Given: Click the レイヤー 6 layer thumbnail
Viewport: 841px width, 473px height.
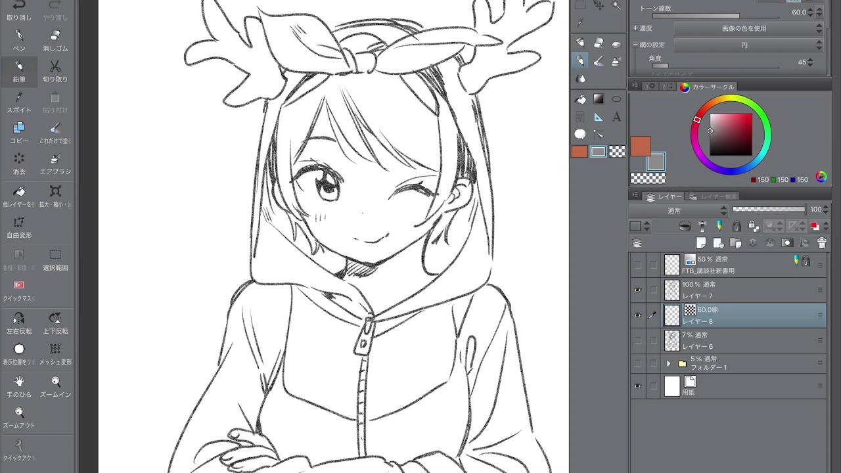Looking at the screenshot, I should (671, 340).
